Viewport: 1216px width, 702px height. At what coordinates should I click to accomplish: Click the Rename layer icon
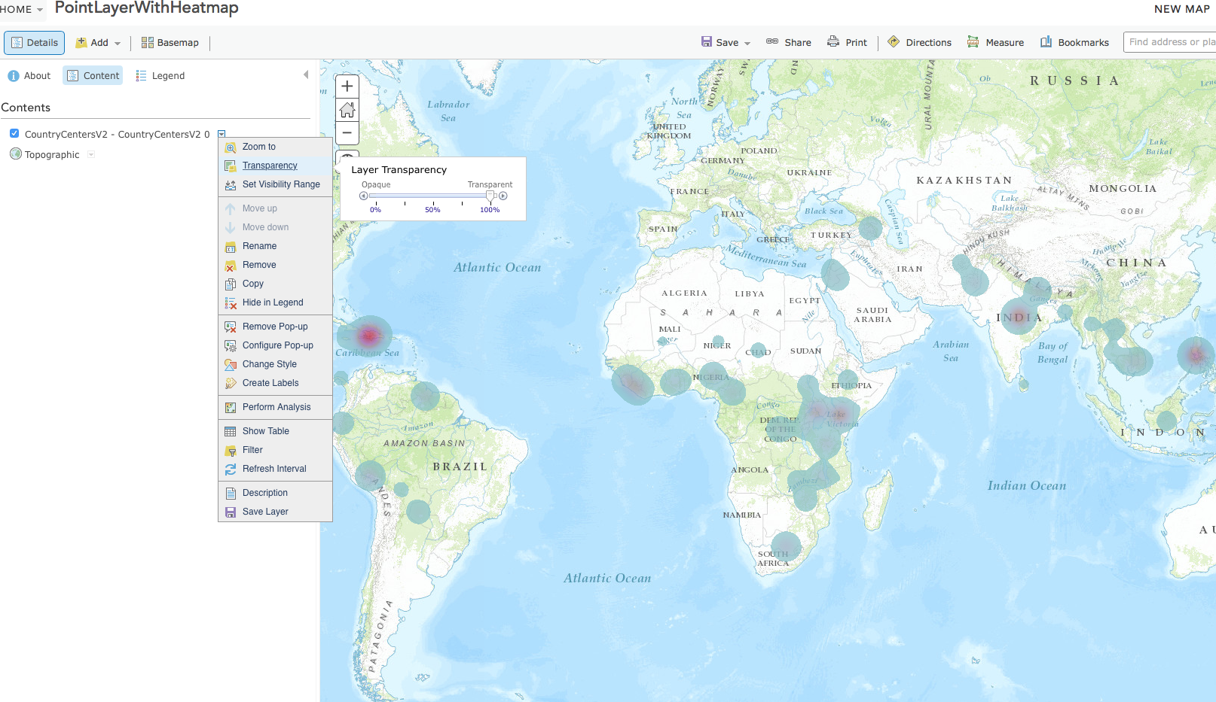tap(230, 246)
